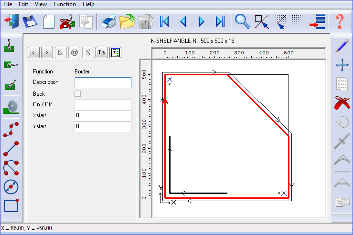Click the @ button

75,52
